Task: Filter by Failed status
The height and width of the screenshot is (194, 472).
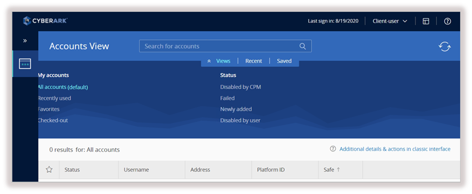Action: pyautogui.click(x=227, y=98)
